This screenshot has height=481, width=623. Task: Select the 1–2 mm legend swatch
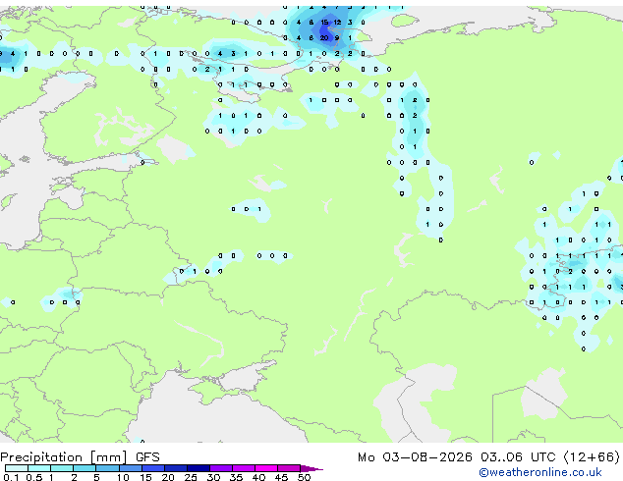click(x=62, y=468)
